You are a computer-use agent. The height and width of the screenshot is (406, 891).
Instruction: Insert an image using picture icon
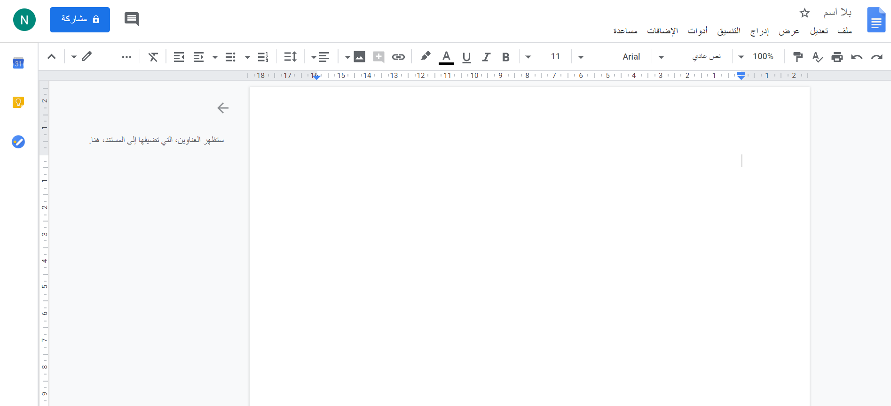359,57
